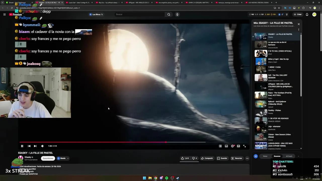Mute the video volume

click(x=43, y=146)
